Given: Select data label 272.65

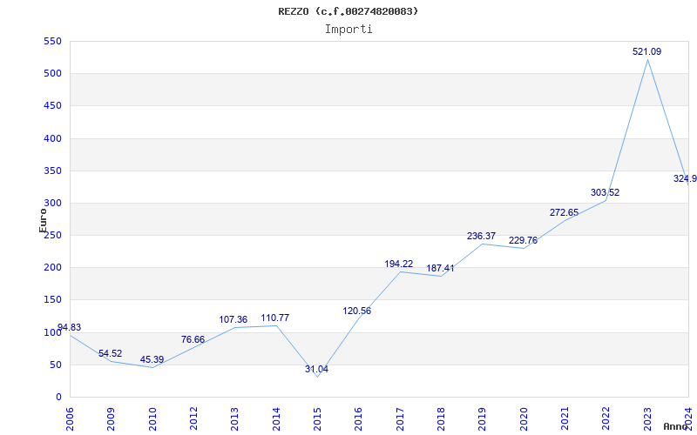Looking at the screenshot, I should pos(564,212).
